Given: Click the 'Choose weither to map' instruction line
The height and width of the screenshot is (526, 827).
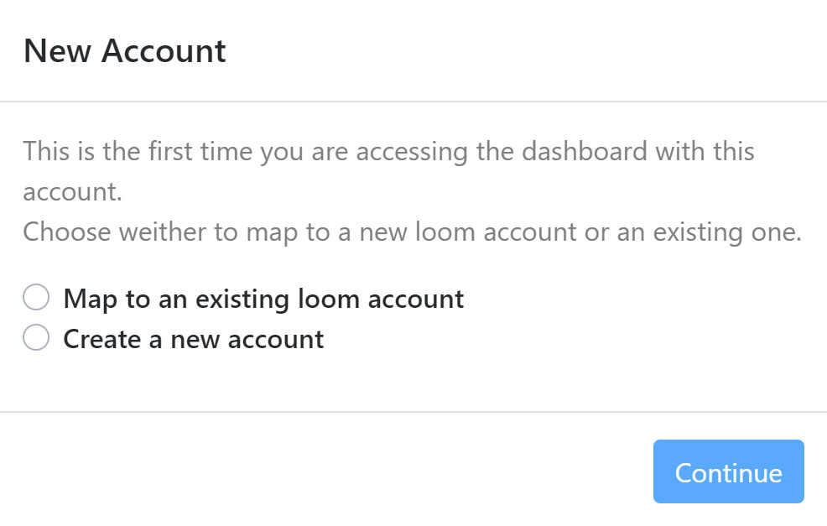Looking at the screenshot, I should 412,232.
